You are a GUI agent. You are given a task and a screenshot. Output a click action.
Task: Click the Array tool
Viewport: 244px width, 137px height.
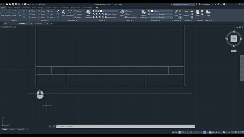[x=50, y=18]
